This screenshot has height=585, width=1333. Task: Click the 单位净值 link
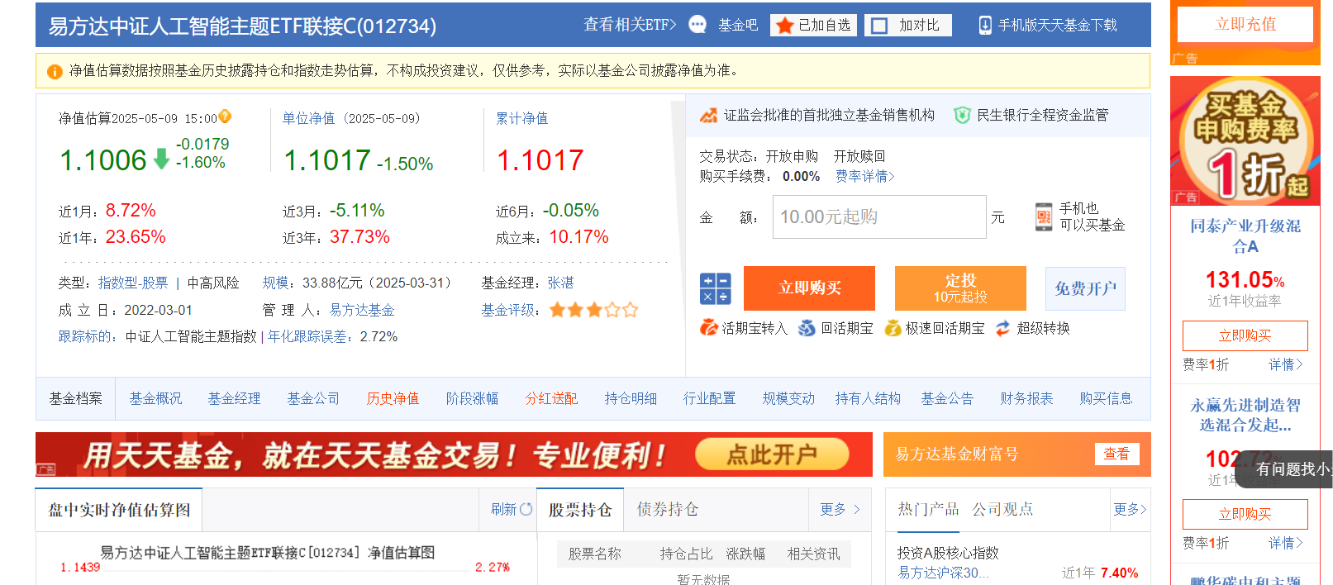tap(308, 118)
